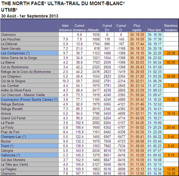Select the "Plus rapide" column header

click(137, 28)
